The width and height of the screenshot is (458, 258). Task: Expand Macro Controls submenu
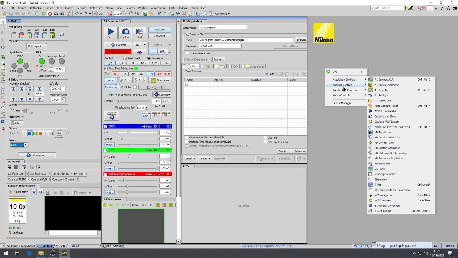pyautogui.click(x=346, y=95)
